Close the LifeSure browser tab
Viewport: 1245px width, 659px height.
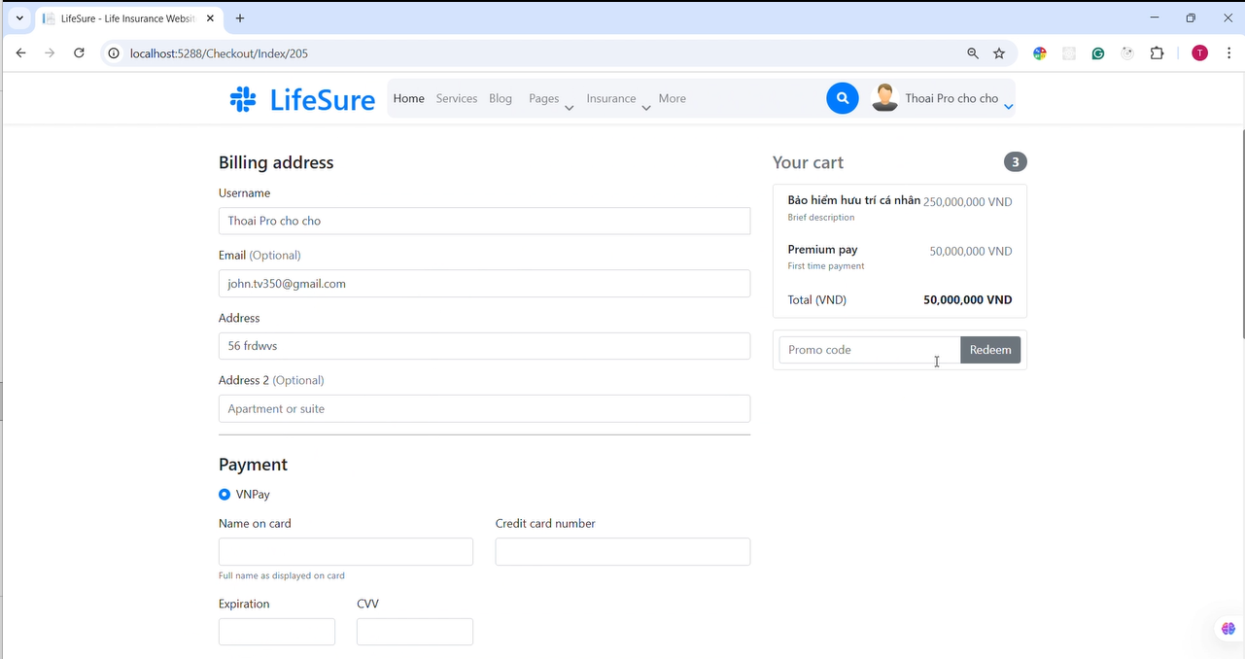(210, 18)
